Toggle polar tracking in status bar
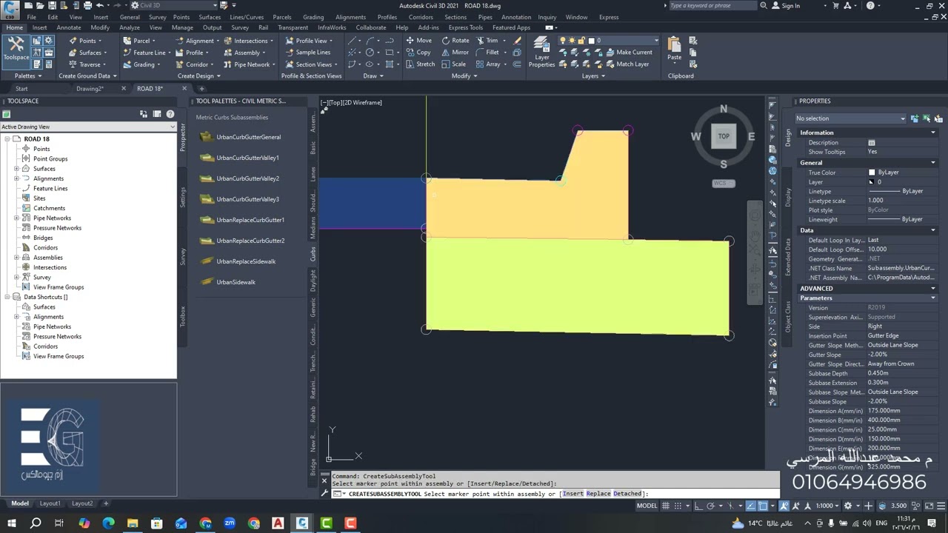948x533 pixels. point(711,506)
